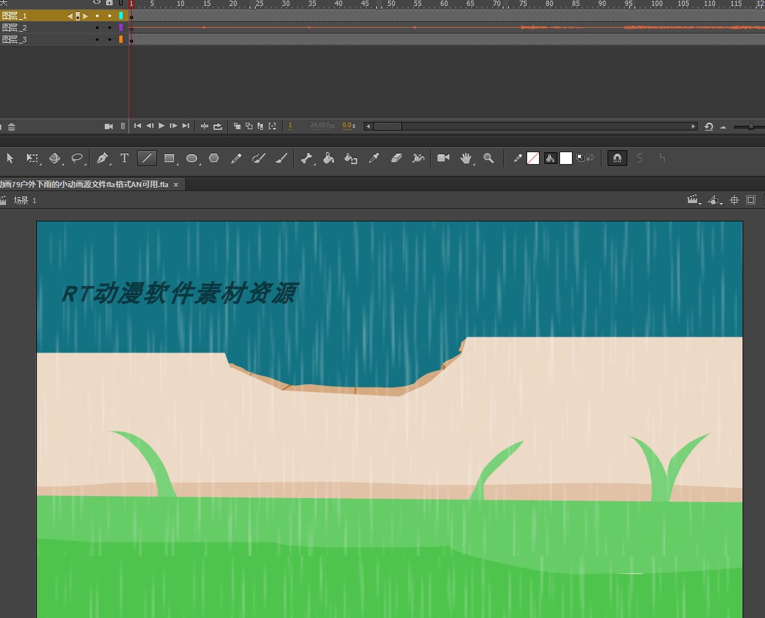765x618 pixels.
Task: Select the Eyedropper tool
Action: pos(374,158)
